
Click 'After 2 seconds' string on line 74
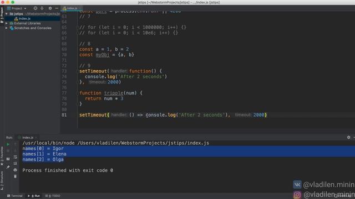141,77
